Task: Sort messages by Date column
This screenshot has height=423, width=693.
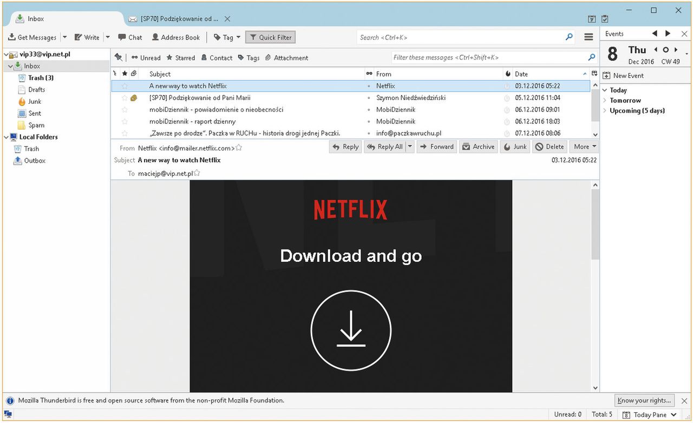Action: click(x=551, y=74)
